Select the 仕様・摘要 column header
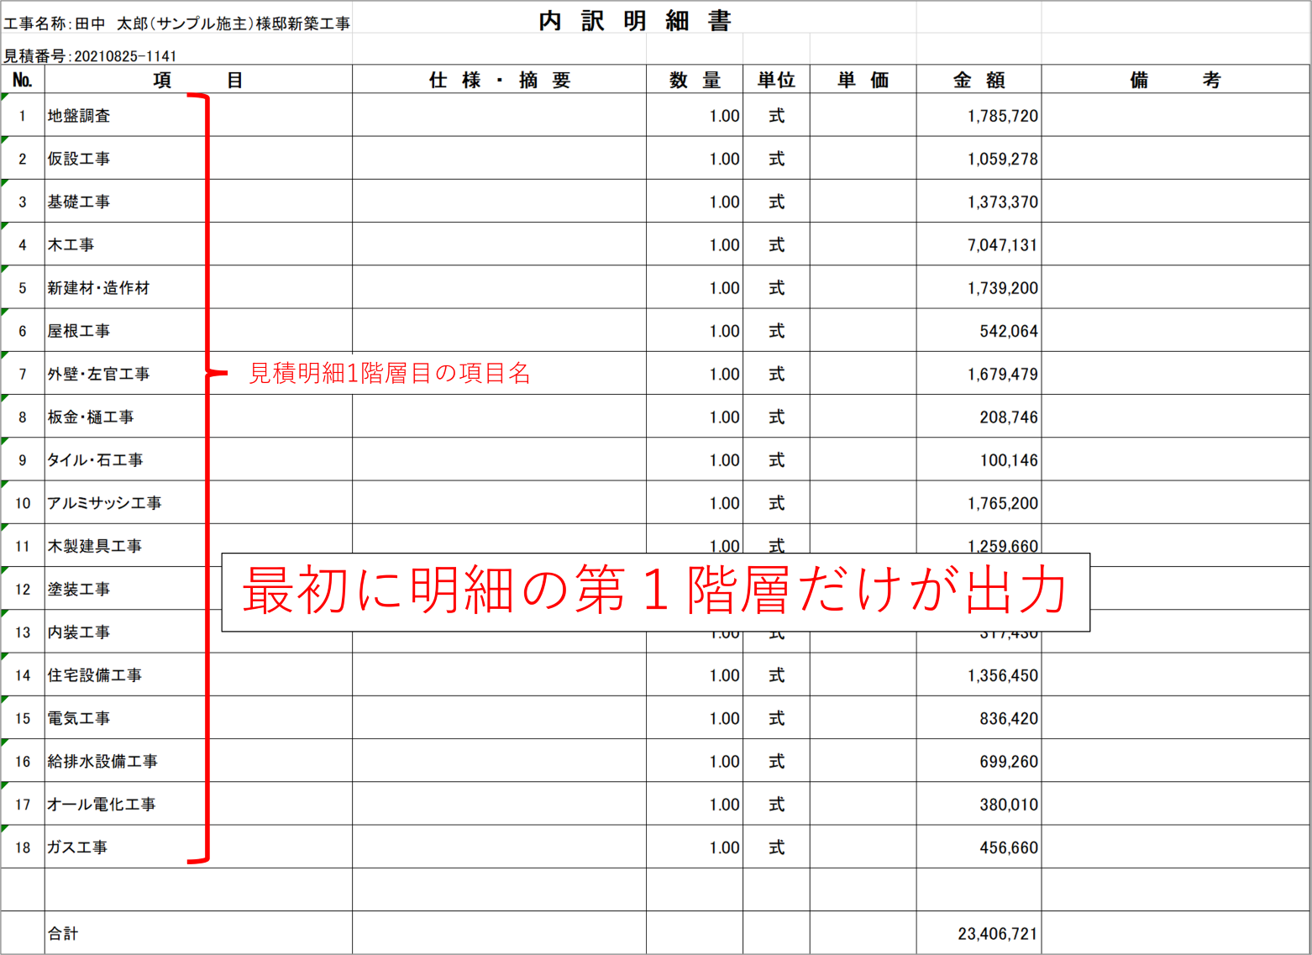The image size is (1312, 955). [x=499, y=80]
